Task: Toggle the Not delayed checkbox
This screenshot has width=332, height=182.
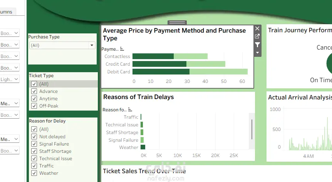Action: pyautogui.click(x=34, y=137)
